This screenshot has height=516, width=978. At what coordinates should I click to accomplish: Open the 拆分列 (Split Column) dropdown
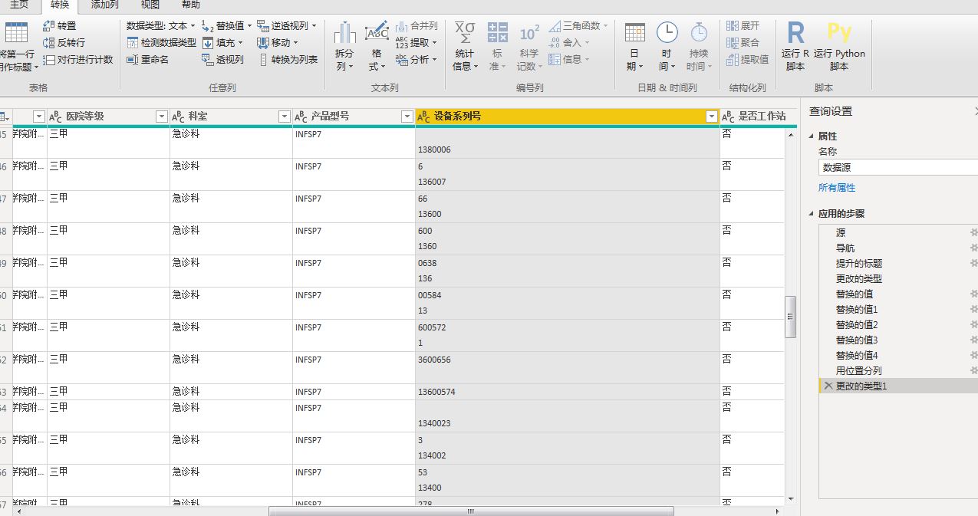click(x=344, y=46)
